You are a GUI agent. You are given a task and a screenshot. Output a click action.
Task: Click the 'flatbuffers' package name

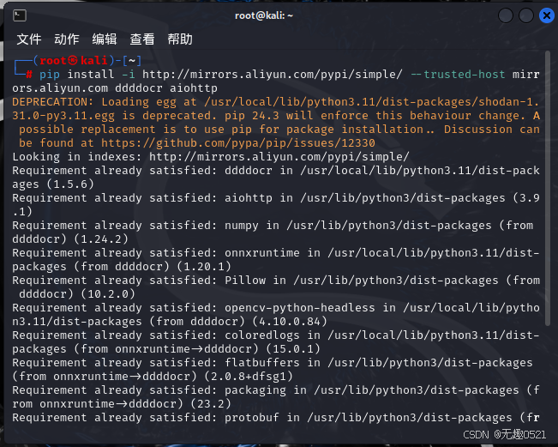[262, 363]
